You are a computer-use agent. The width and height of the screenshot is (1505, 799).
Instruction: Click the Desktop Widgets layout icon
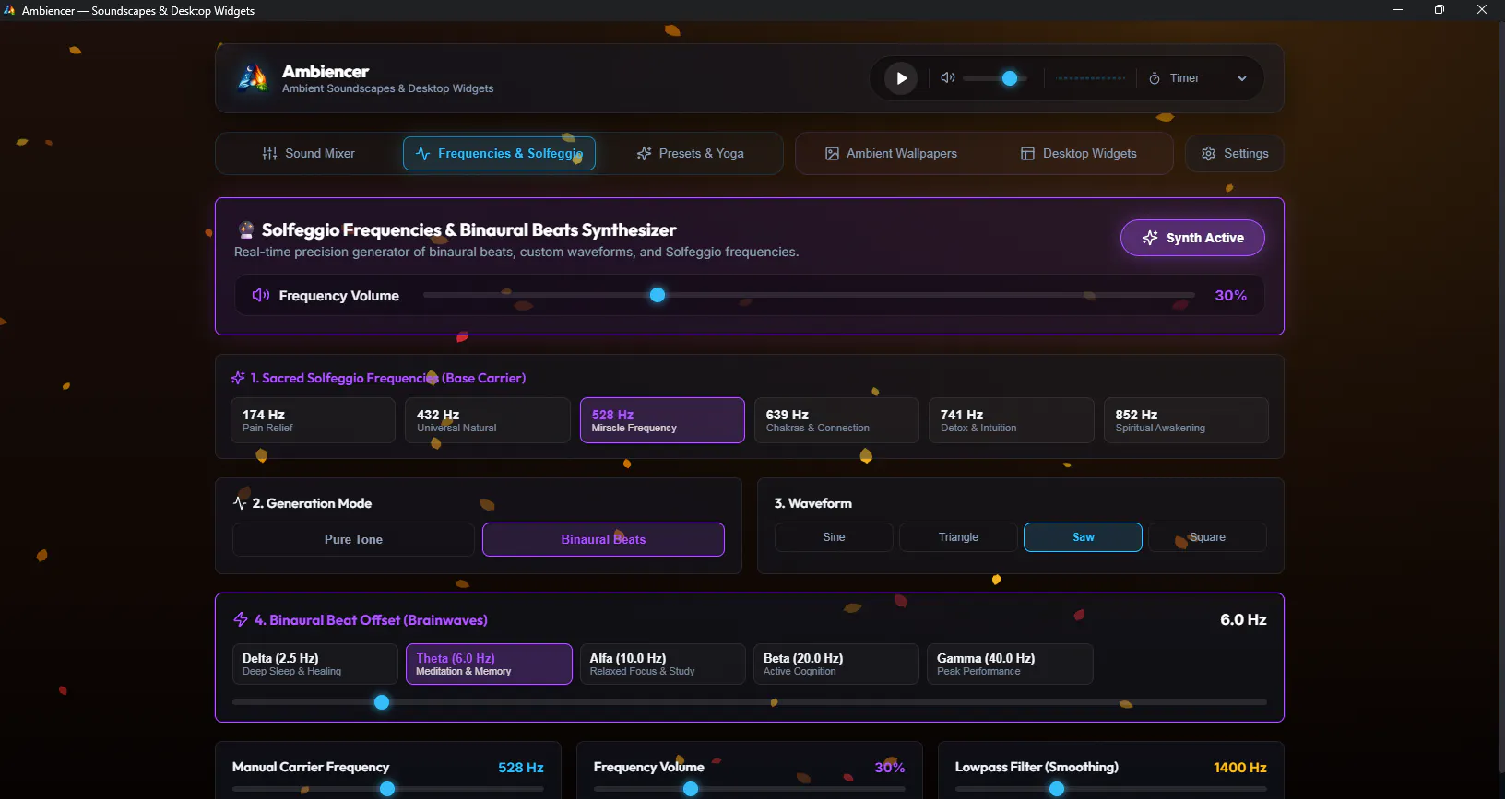tap(1027, 154)
